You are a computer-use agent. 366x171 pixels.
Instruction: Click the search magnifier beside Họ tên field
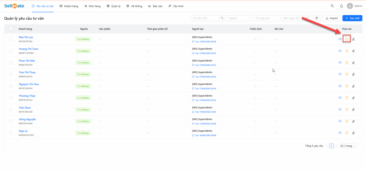coord(222,18)
